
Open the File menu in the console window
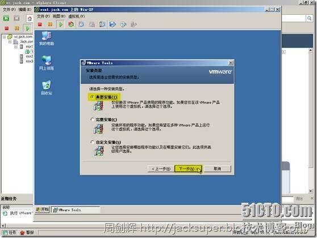click(x=43, y=16)
